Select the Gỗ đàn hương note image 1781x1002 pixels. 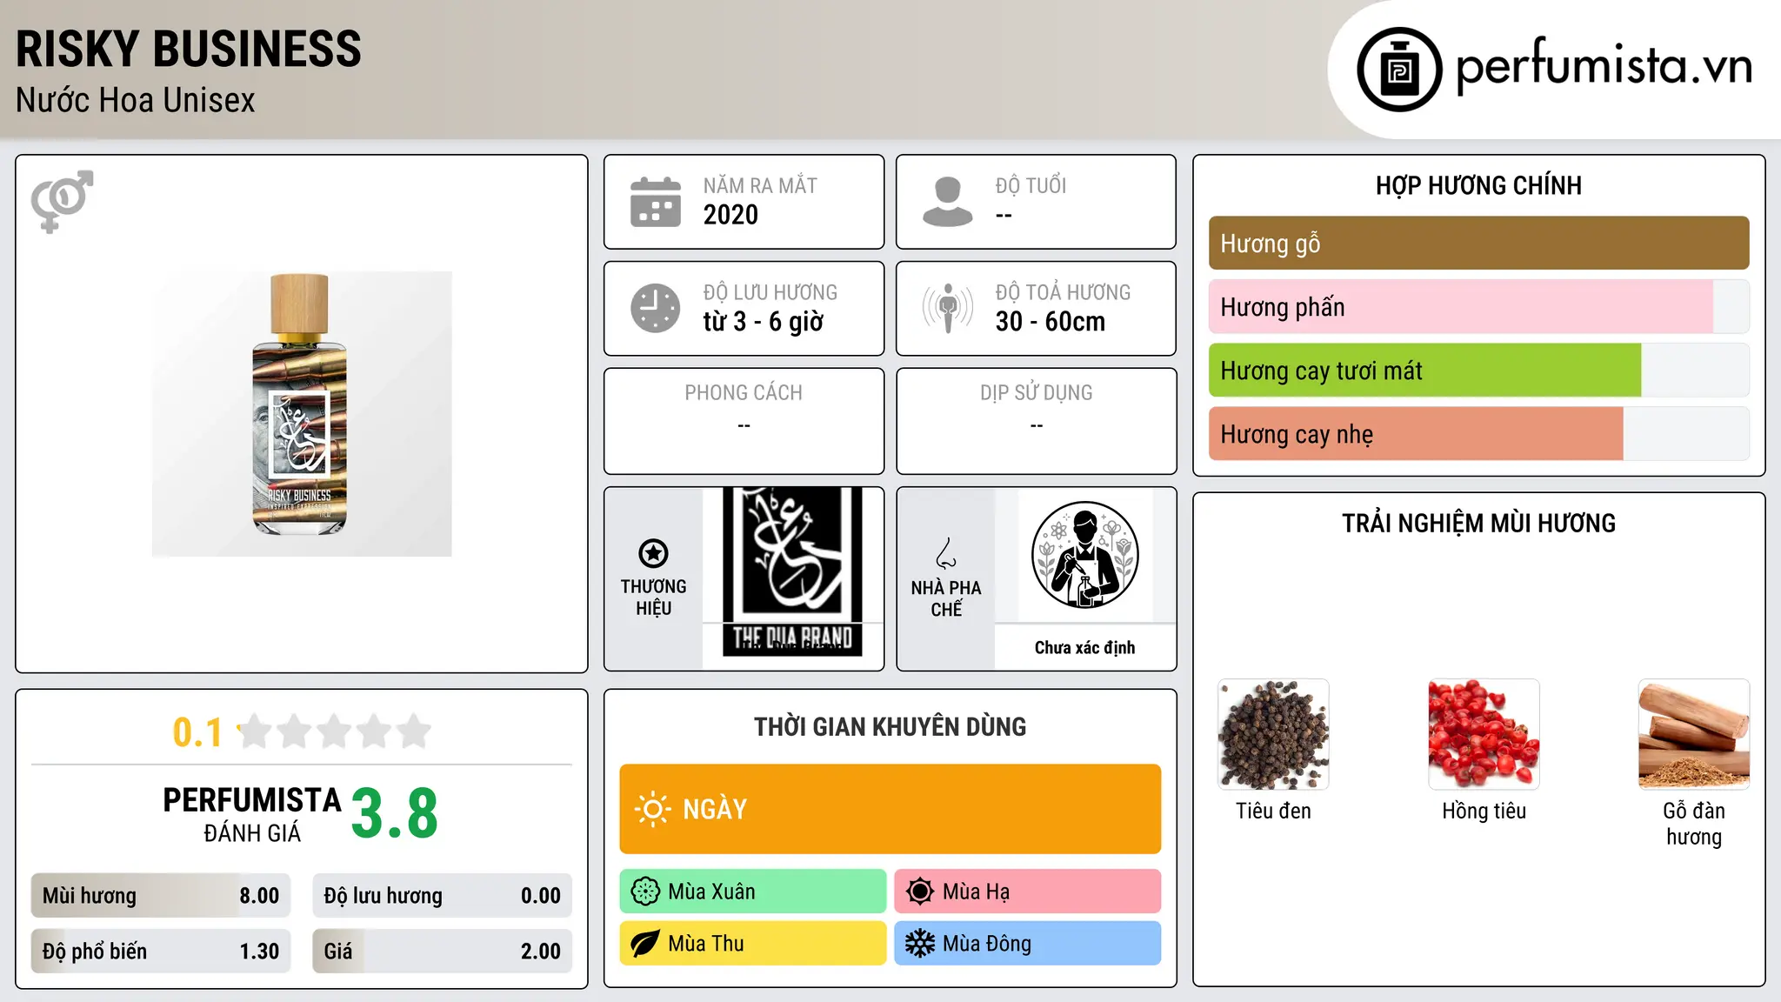[x=1694, y=734]
